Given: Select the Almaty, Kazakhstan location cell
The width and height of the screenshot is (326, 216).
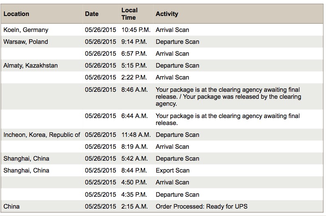Looking at the screenshot, I should [30, 66].
